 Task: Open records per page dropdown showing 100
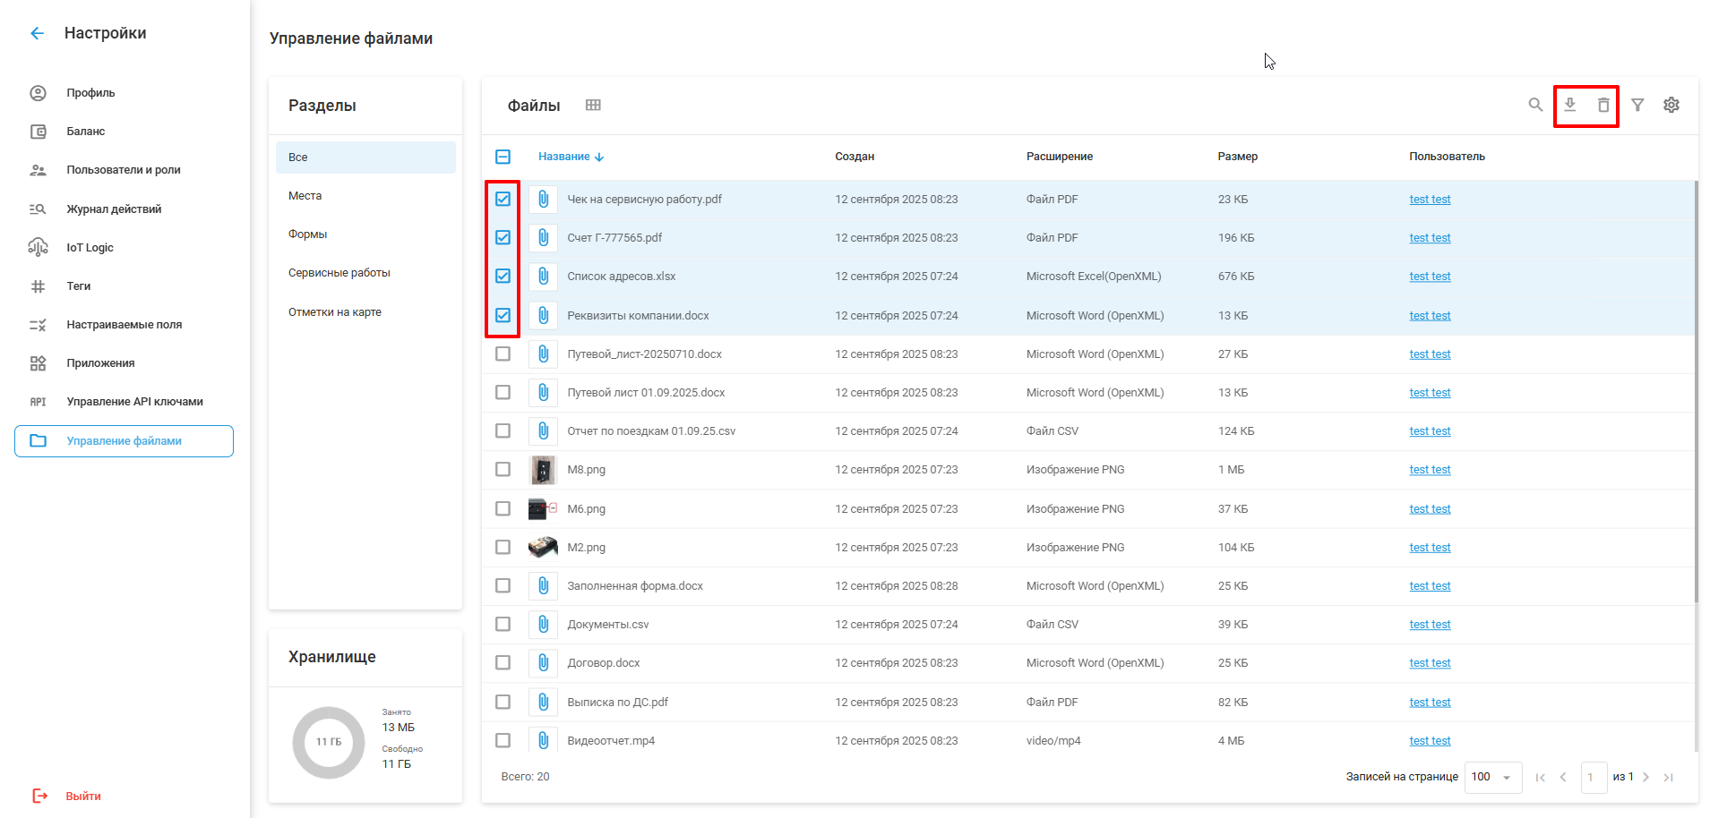click(x=1491, y=777)
